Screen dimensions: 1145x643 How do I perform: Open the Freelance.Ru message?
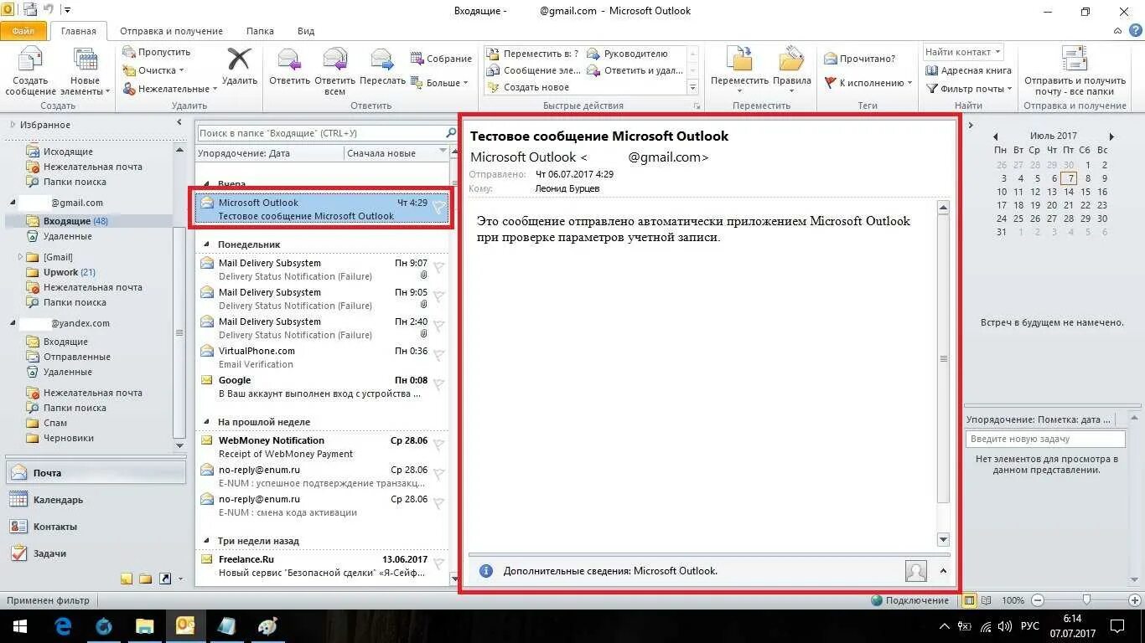323,566
